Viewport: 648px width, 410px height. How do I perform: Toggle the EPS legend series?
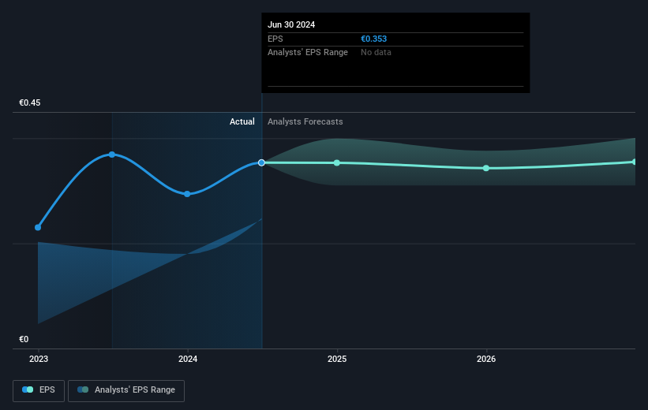39,390
